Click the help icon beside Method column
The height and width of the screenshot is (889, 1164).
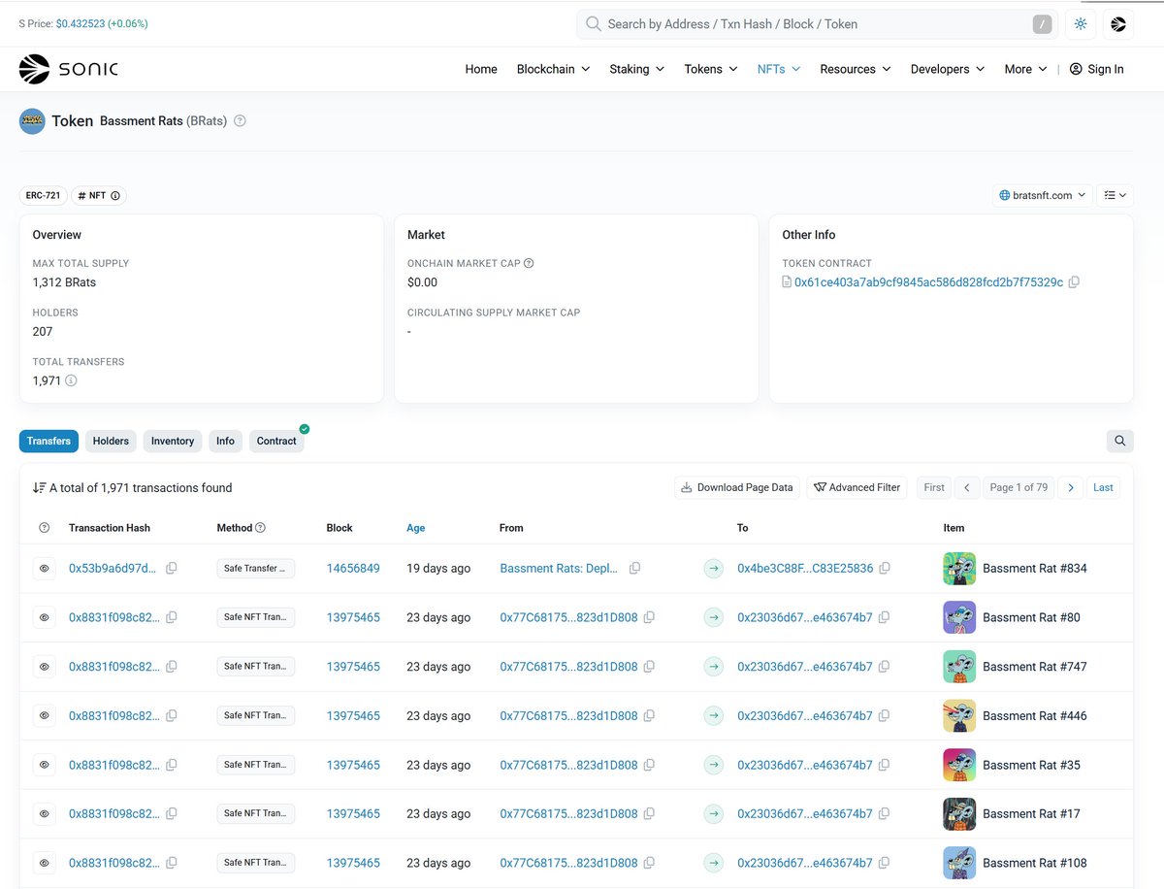tap(260, 528)
